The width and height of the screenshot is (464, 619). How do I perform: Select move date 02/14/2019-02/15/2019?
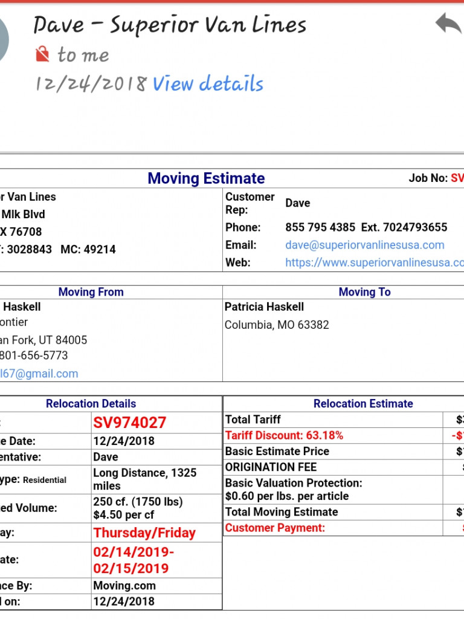[x=134, y=560]
